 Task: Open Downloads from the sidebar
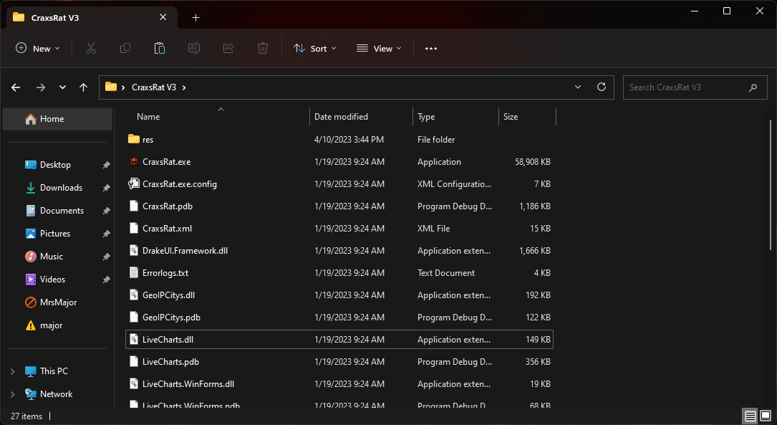[x=61, y=188]
